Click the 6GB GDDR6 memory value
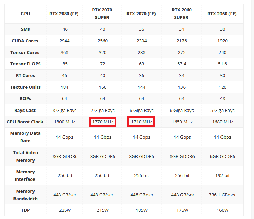Image resolution: width=254 pixels, height=219 pixels. pyautogui.click(x=223, y=156)
